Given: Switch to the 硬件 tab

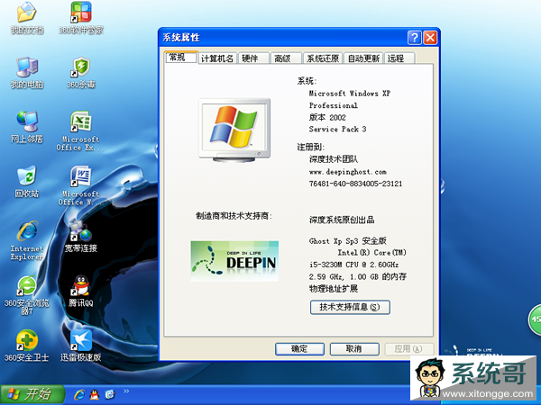Looking at the screenshot, I should point(253,58).
